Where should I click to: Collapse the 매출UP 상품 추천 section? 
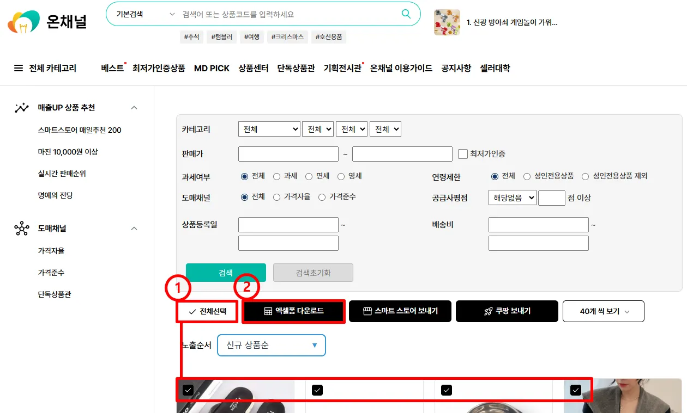(x=134, y=108)
